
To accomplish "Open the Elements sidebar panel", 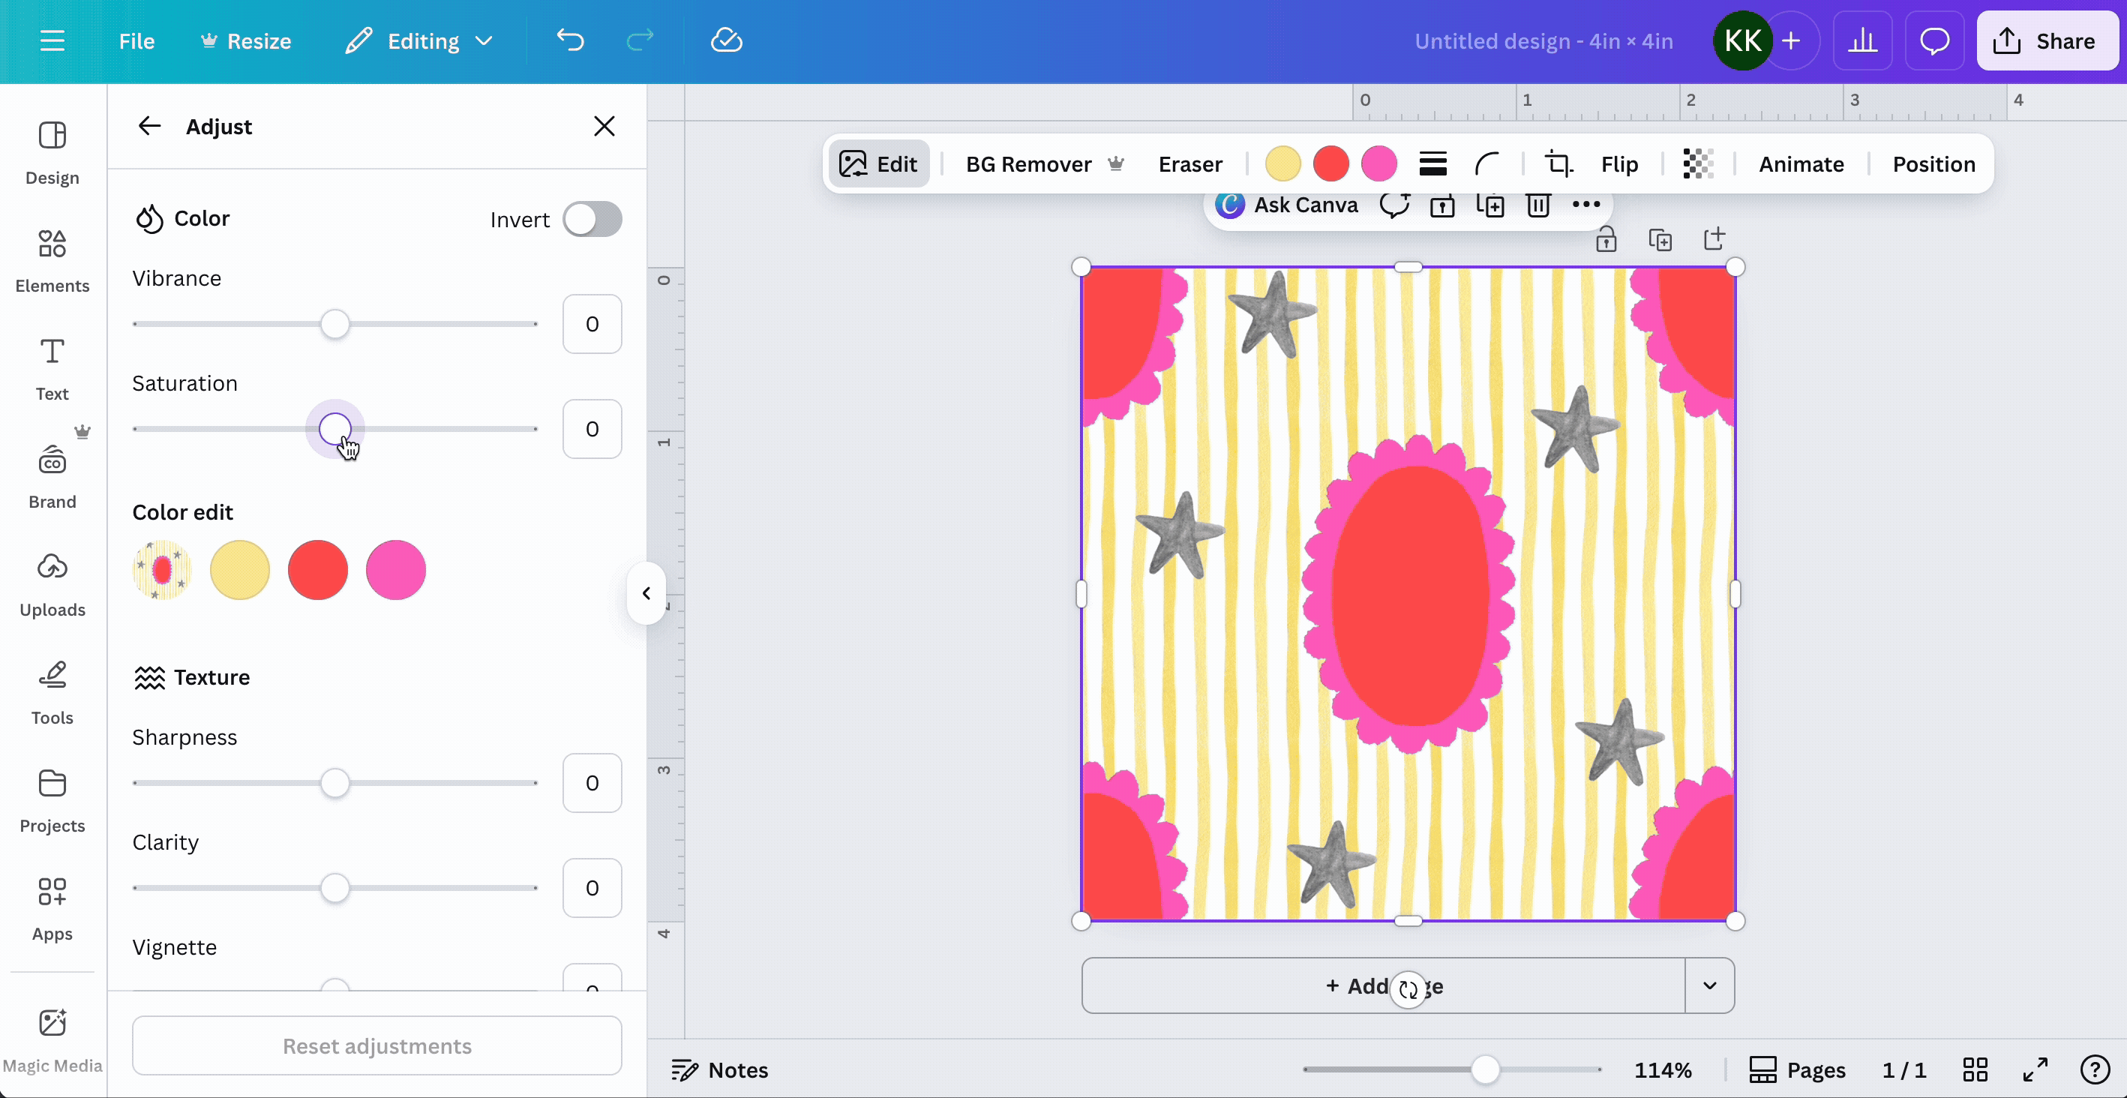I will 52,262.
